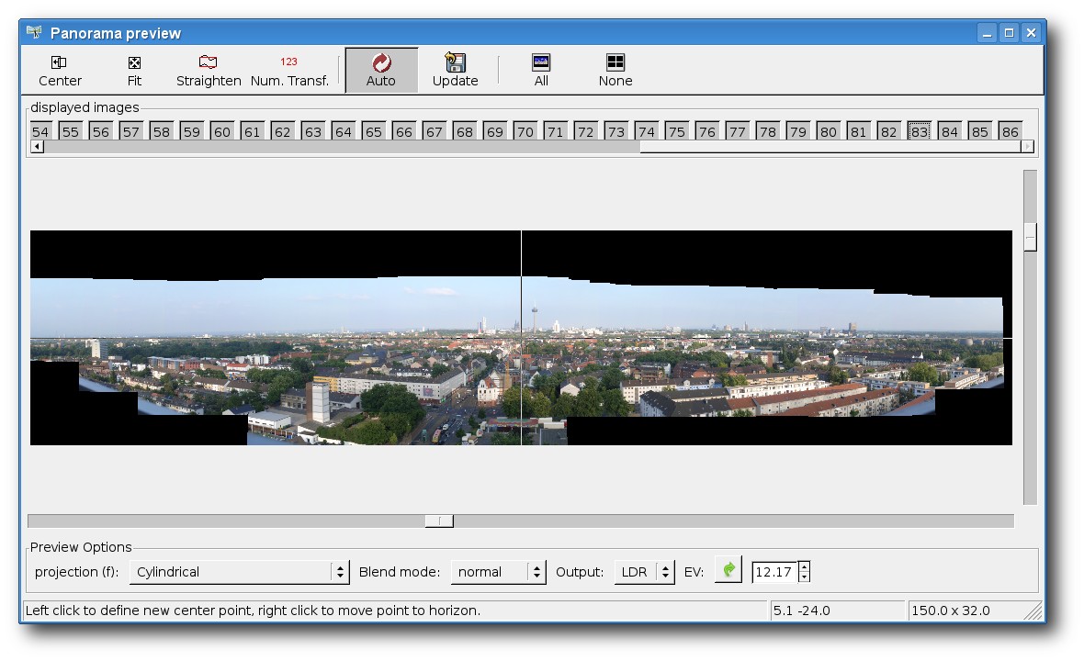Screen dimensions: 1084x661
Task: Reset EV with green arrow button
Action: pyautogui.click(x=728, y=570)
